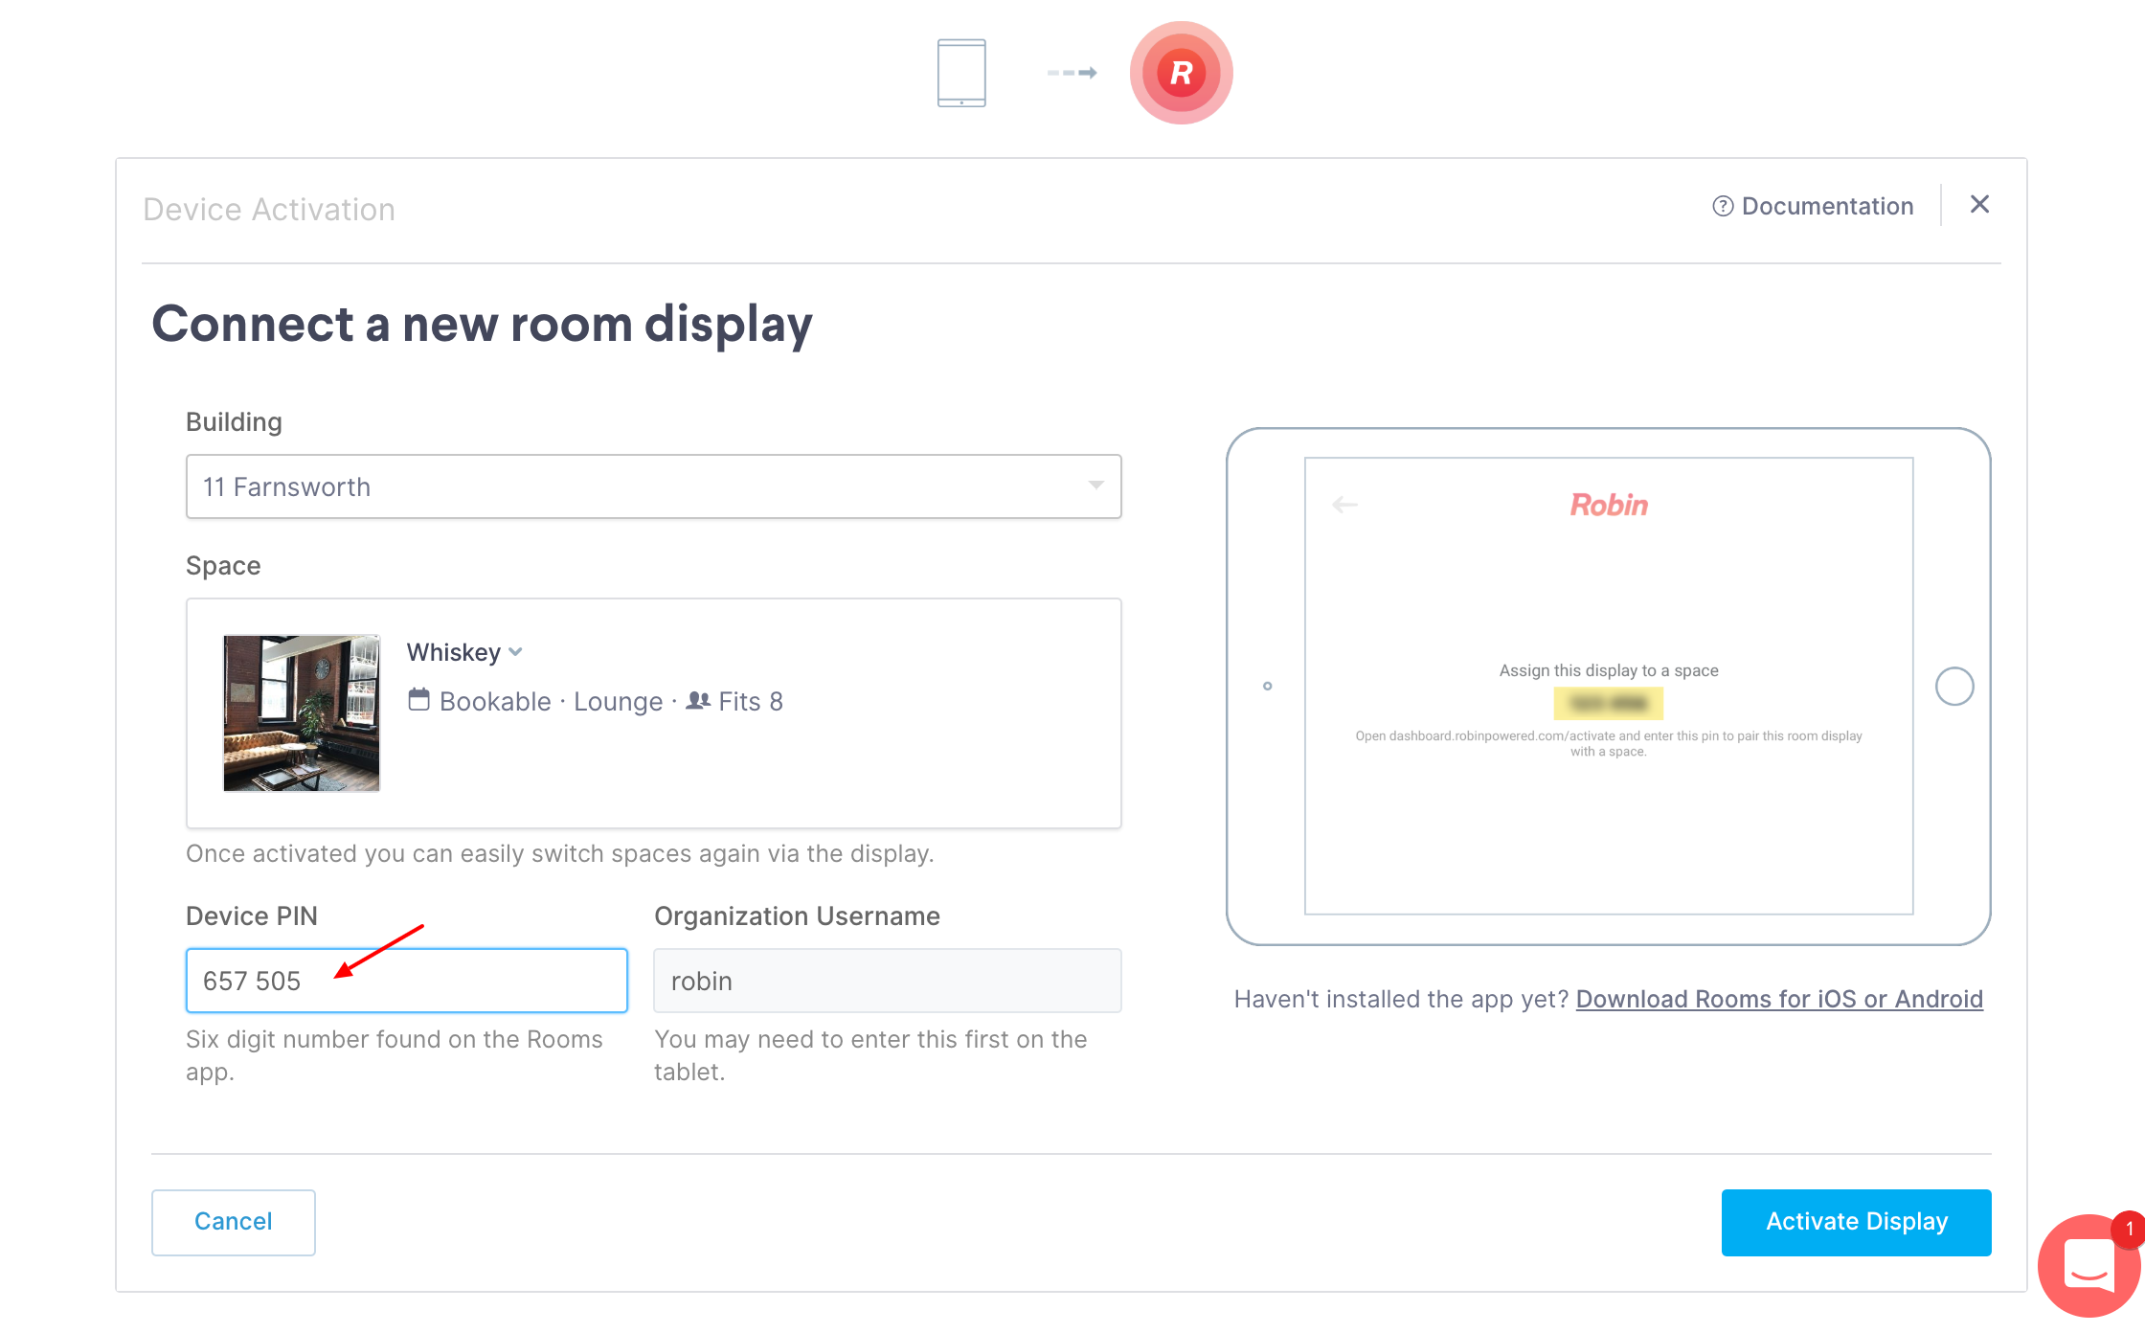This screenshot has width=2145, height=1333.
Task: Click the red Robin R logo
Action: point(1181,73)
